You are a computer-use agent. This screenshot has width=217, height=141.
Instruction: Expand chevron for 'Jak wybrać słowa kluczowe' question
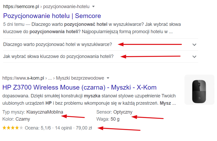194,56
